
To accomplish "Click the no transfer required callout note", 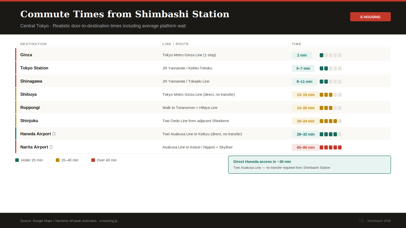I will 282,168.
